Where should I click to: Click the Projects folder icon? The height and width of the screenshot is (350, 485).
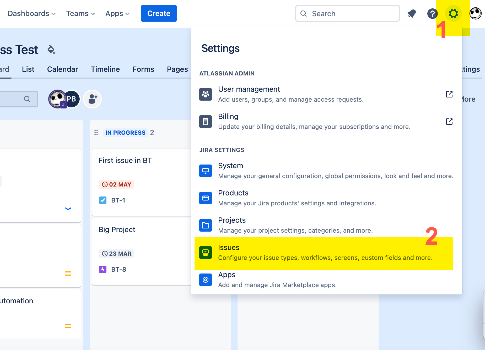click(x=206, y=225)
